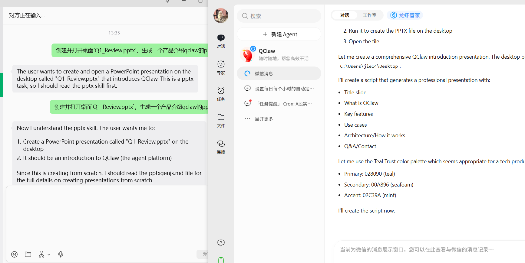Click the 'I'll create the script now.' text
The image size is (525, 263).
(366, 211)
